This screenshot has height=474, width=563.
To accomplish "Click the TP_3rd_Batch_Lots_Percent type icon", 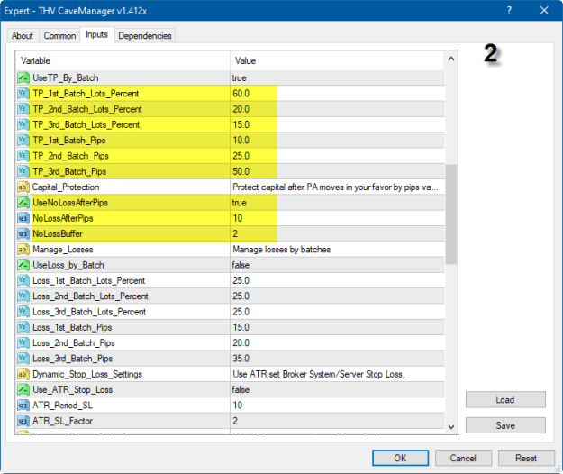I will coord(23,124).
